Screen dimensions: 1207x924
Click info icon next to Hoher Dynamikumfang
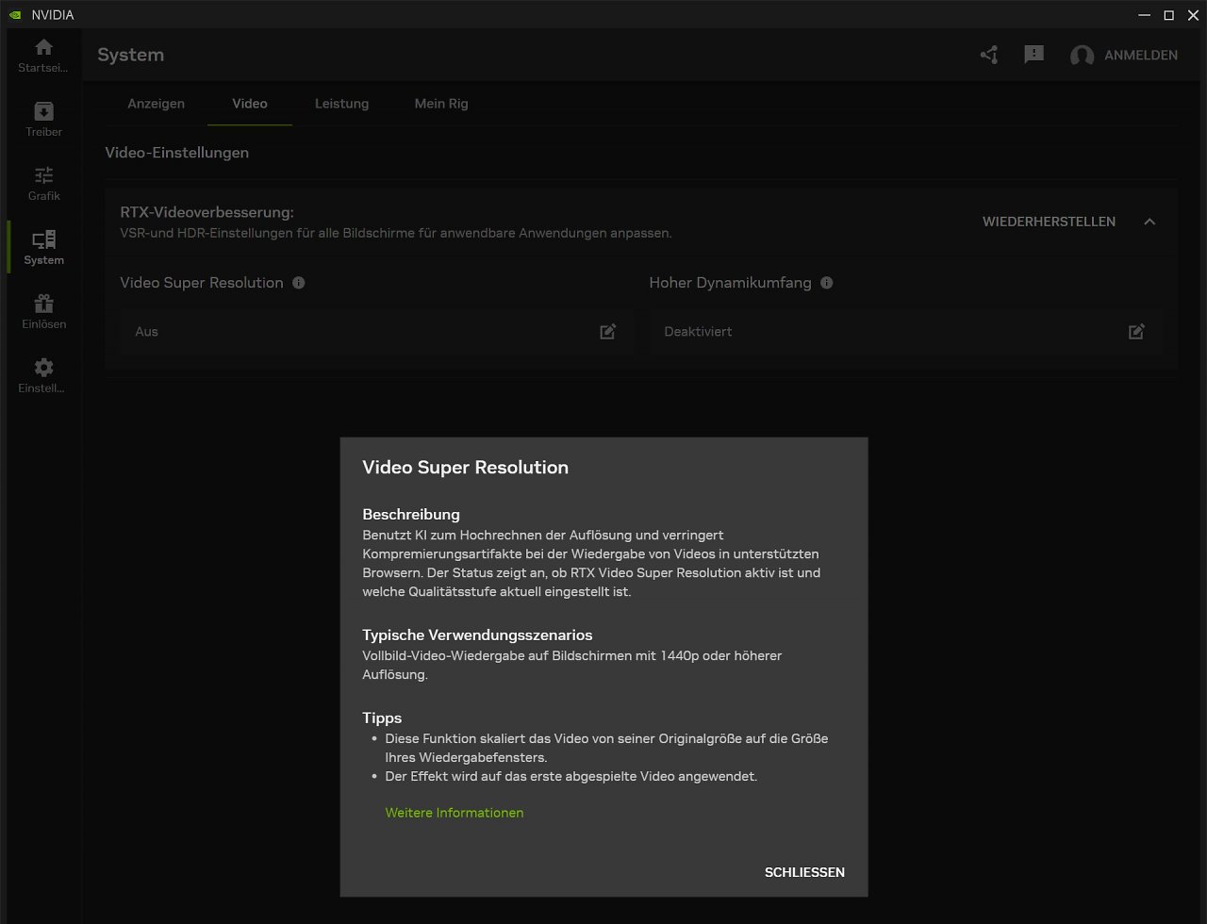tap(827, 283)
